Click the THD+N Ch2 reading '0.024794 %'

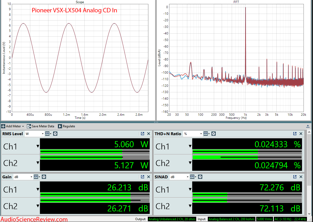[278, 165]
